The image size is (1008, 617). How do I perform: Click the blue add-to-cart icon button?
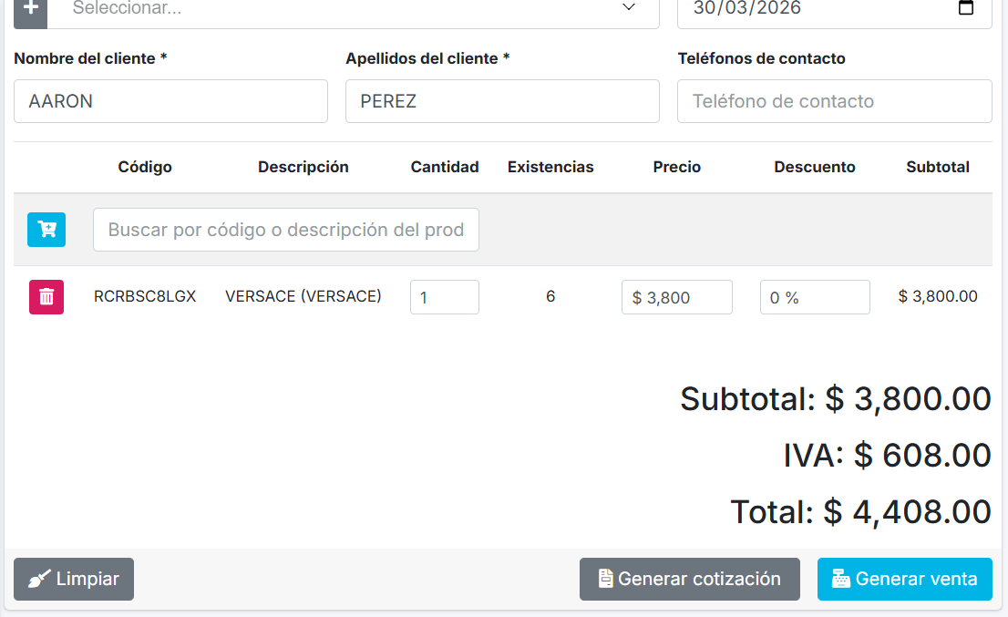[x=46, y=230]
